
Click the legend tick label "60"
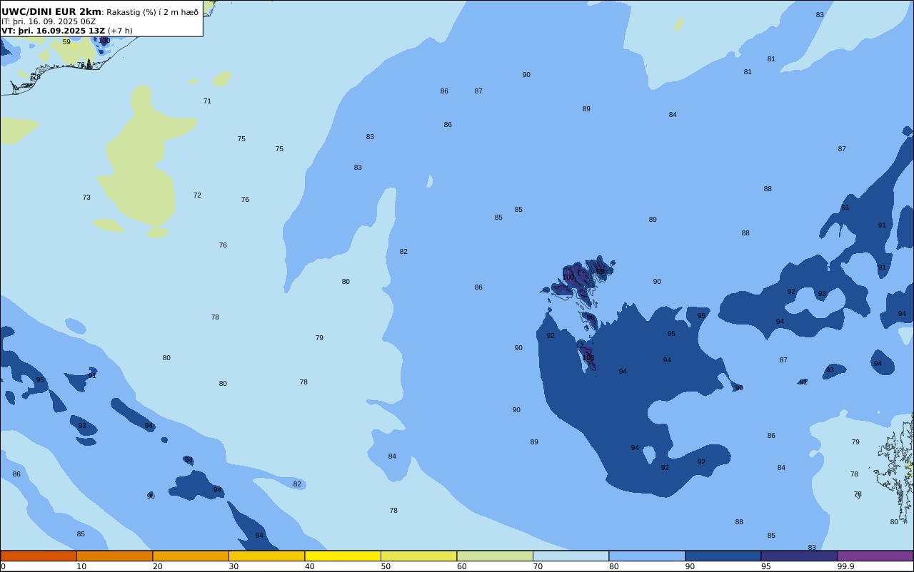462,566
